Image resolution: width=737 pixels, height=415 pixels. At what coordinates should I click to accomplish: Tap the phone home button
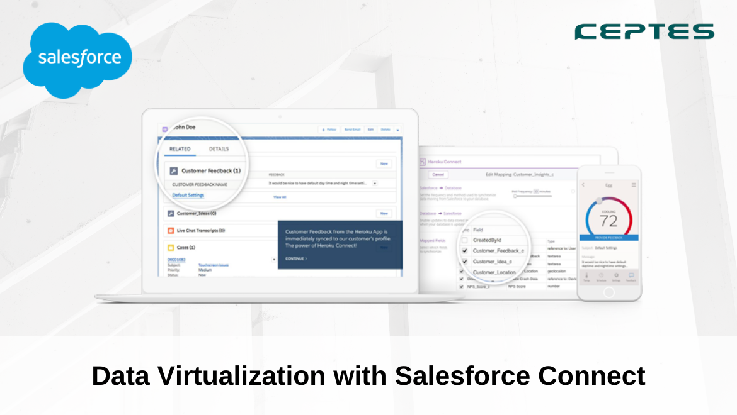[609, 292]
